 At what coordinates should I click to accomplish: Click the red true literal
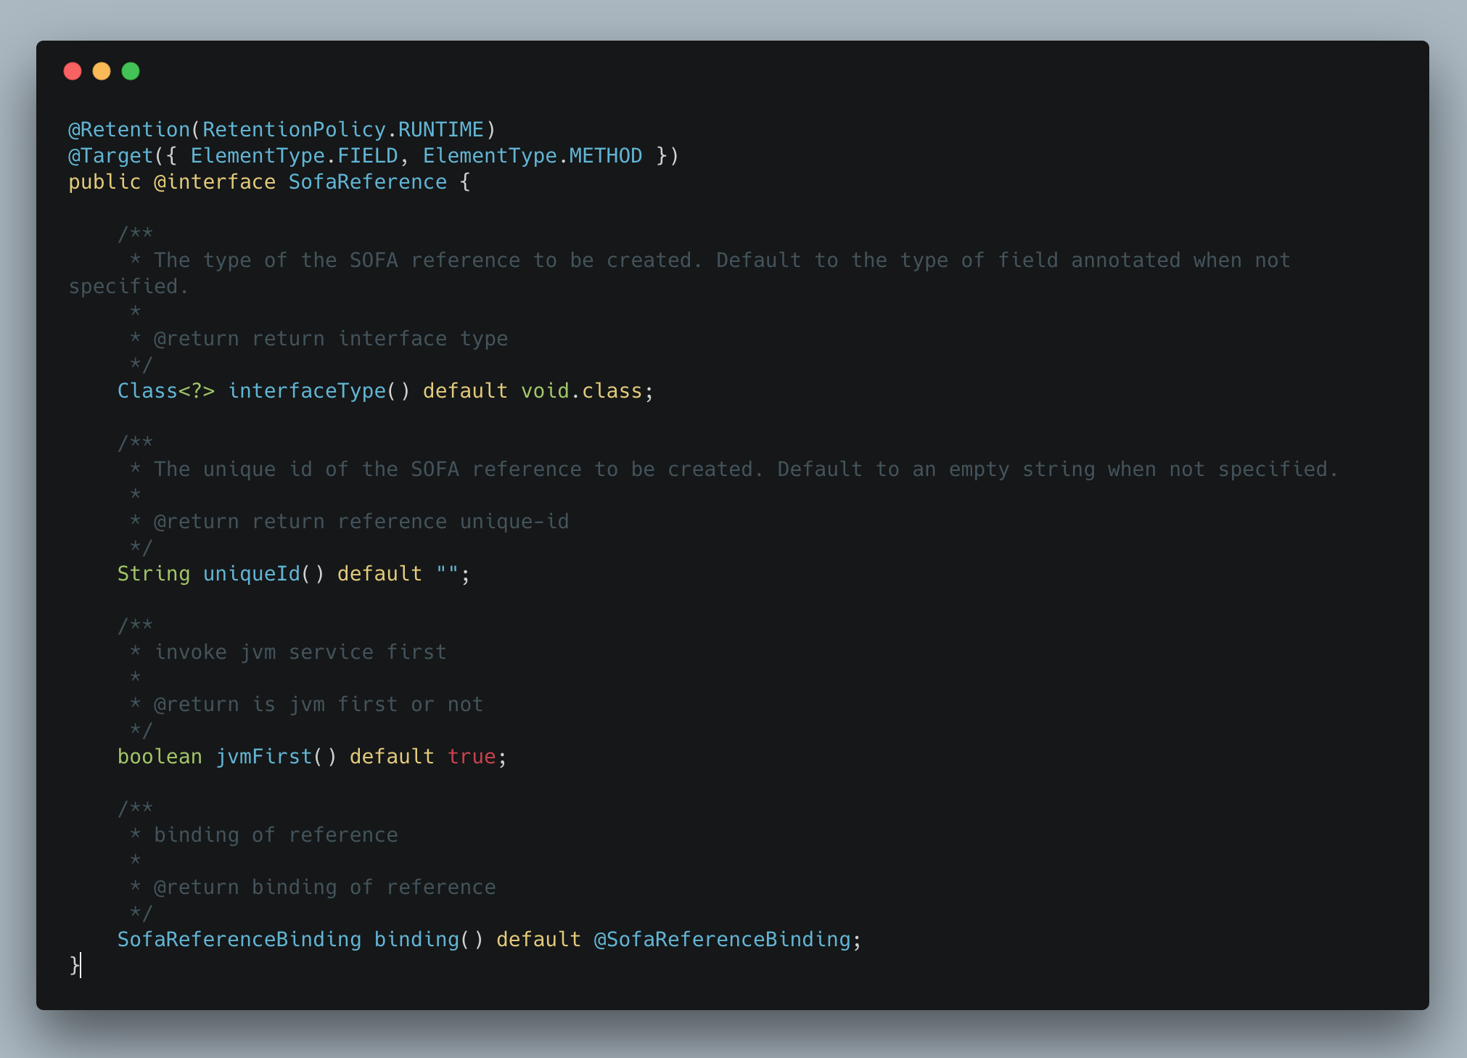472,757
